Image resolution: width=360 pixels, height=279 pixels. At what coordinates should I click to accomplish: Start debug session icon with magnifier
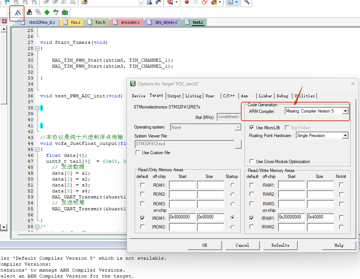pos(170,2)
